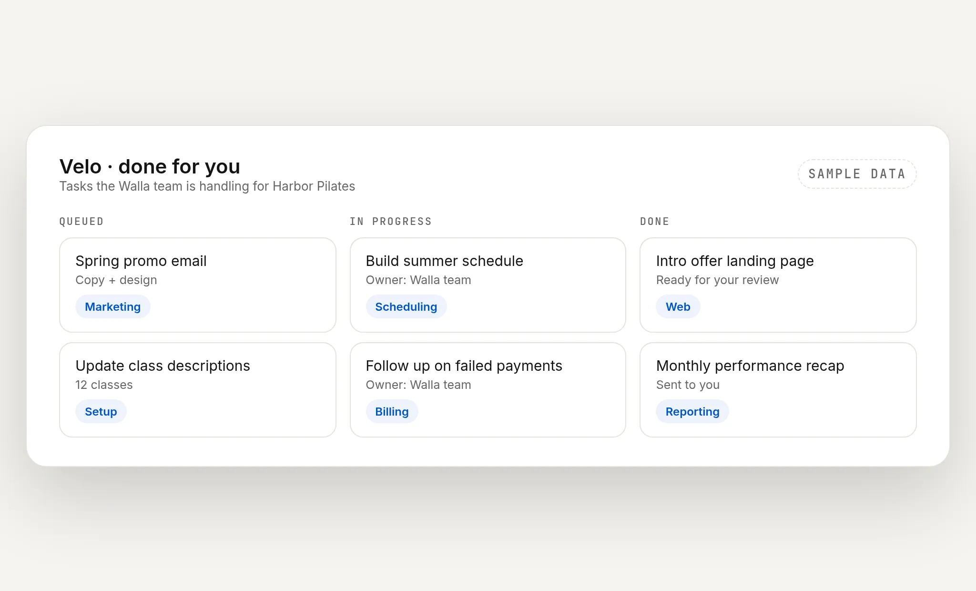The image size is (976, 591).
Task: Click the Billing tag
Action: [392, 411]
